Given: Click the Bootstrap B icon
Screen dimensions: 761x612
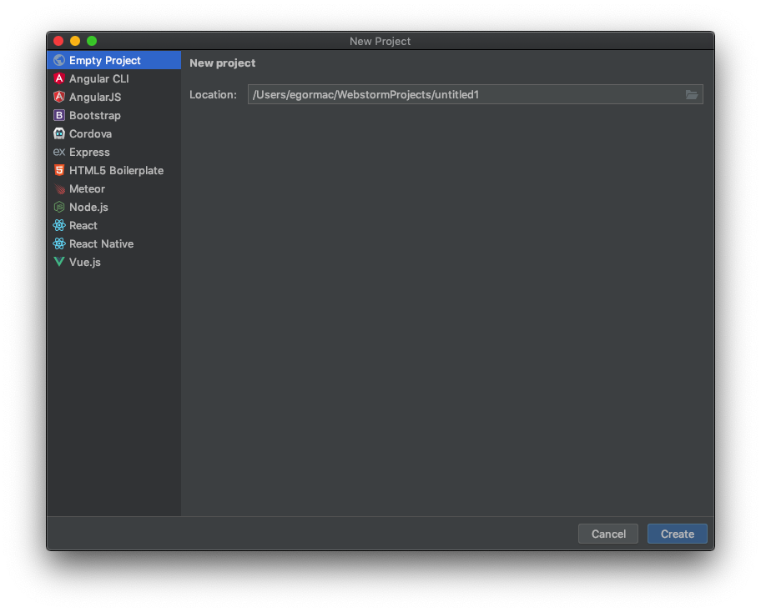Looking at the screenshot, I should (59, 115).
